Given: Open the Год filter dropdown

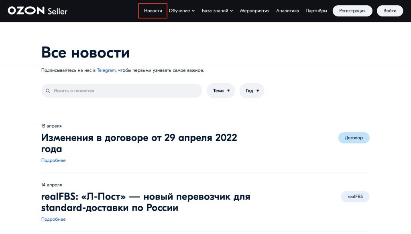Looking at the screenshot, I should tap(252, 90).
